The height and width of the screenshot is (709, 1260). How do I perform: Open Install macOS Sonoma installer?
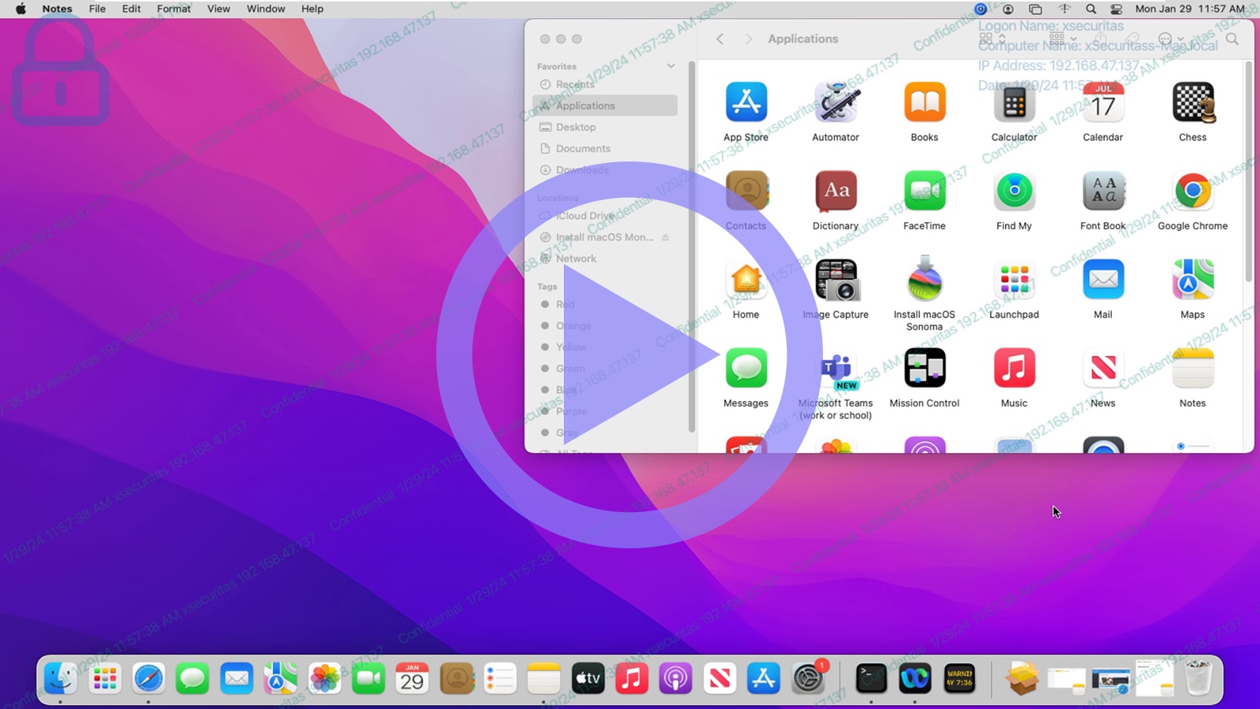coord(925,280)
